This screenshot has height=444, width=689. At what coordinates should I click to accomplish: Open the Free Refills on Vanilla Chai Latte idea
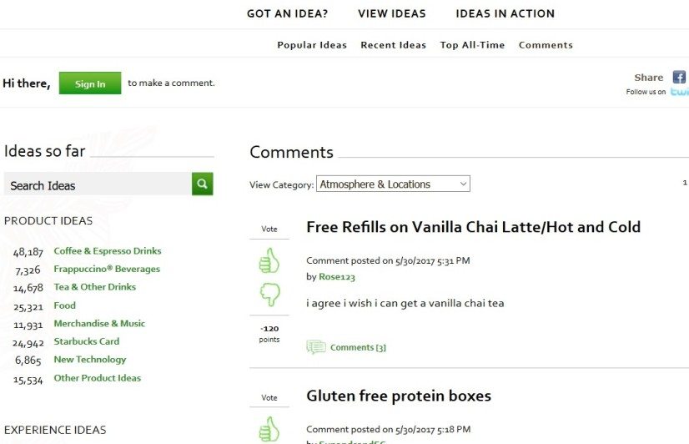(x=473, y=227)
